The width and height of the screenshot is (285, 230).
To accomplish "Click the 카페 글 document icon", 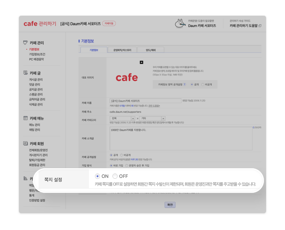I will pos(25,73).
